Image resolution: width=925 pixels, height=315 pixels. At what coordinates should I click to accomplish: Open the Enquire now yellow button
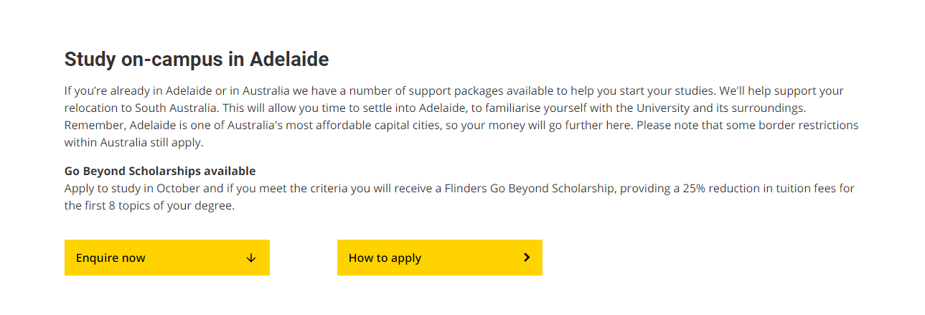tap(167, 258)
